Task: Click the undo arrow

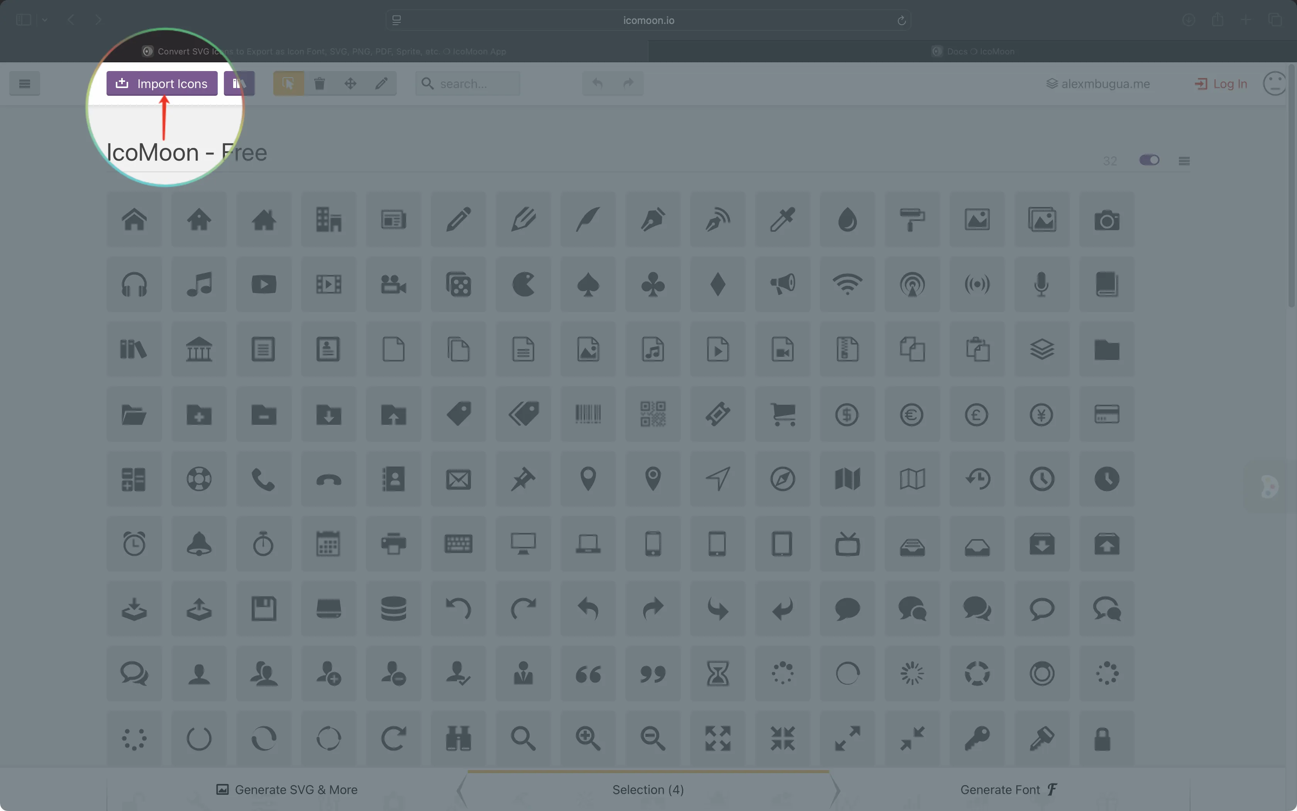Action: [597, 83]
